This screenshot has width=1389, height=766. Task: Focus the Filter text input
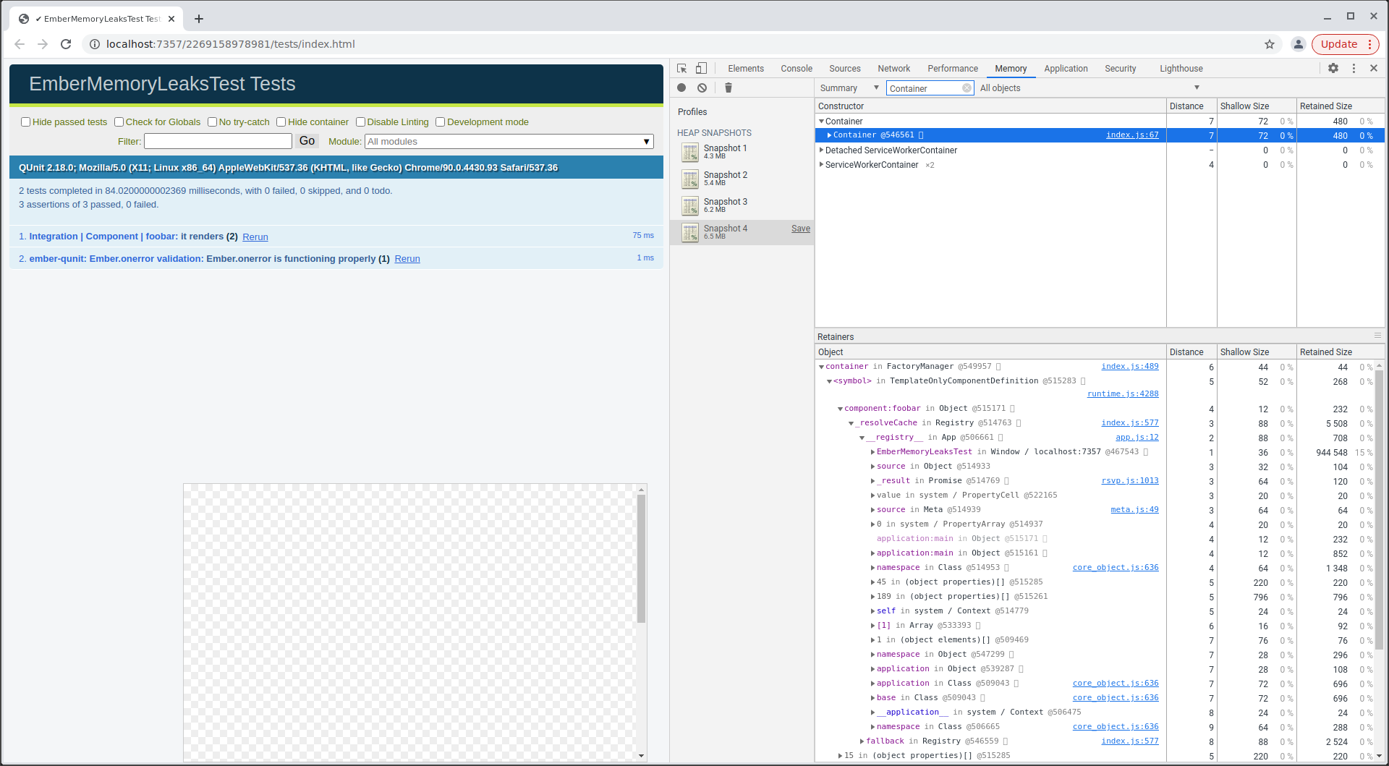click(218, 141)
